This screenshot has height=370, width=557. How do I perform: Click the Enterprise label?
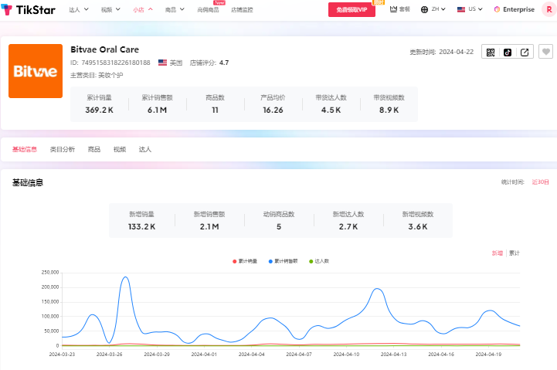point(518,9)
